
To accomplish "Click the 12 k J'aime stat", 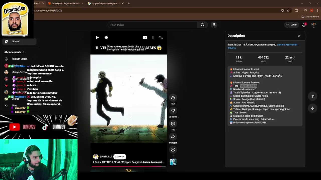I will point(239,59).
